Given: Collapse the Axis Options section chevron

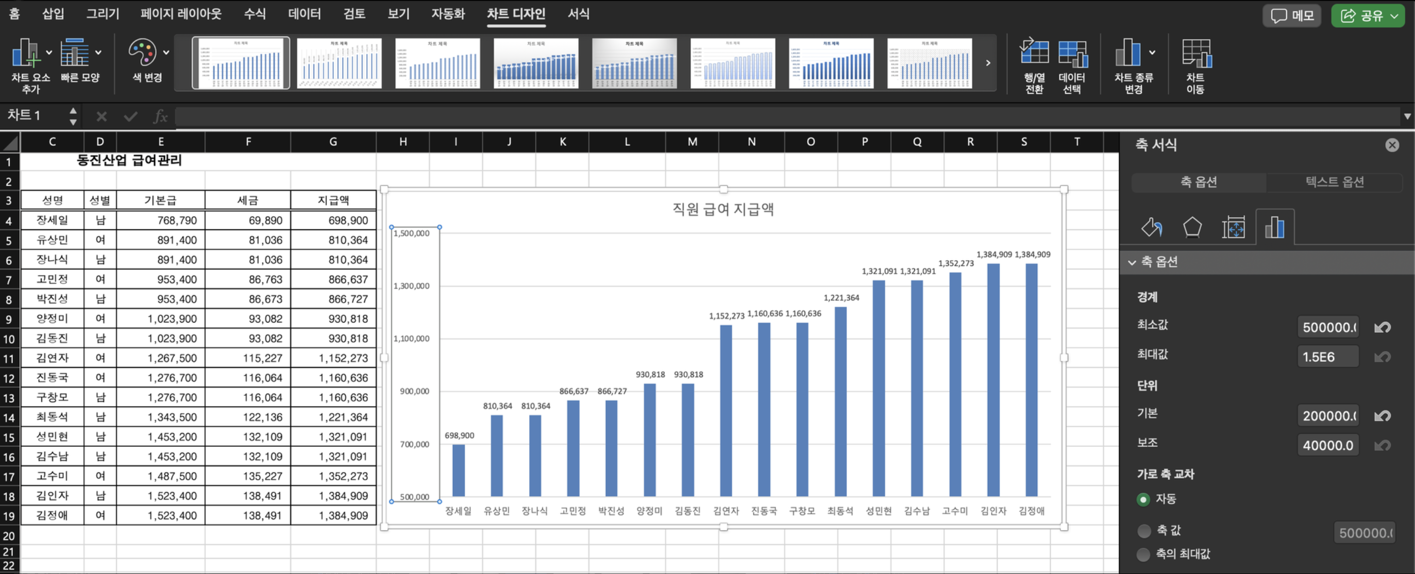Looking at the screenshot, I should point(1132,262).
